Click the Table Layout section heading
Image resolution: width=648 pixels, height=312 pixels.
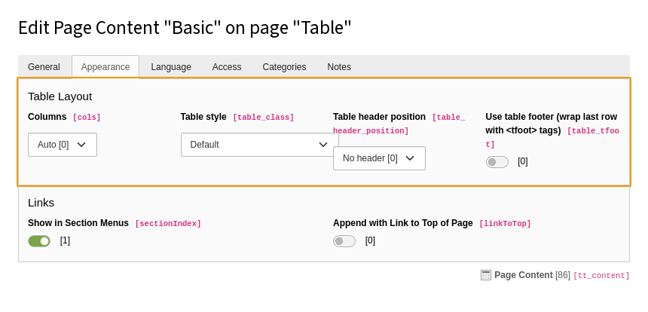tap(60, 96)
